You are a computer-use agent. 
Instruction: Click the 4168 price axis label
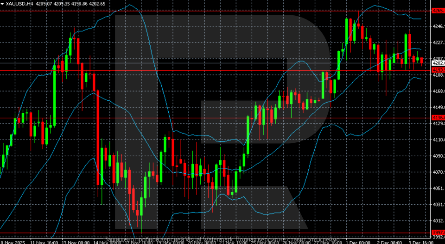coord(438,91)
